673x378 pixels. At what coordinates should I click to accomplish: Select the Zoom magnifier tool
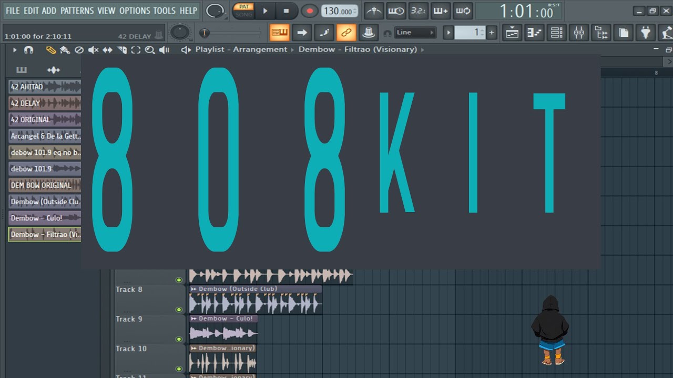[x=150, y=50]
